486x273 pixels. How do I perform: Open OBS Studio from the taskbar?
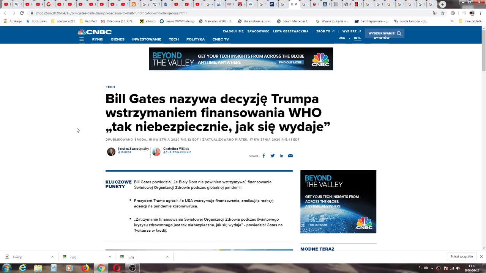click(x=132, y=268)
